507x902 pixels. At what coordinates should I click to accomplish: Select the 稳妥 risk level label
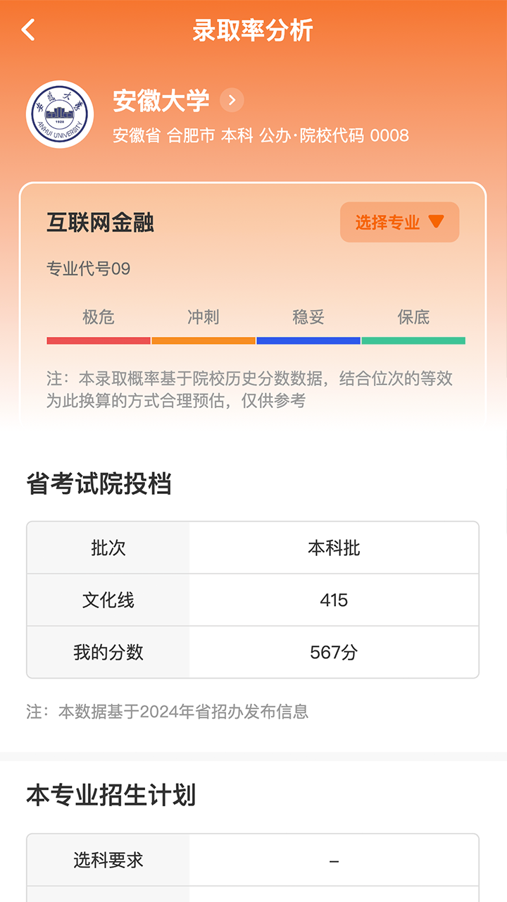(x=308, y=318)
